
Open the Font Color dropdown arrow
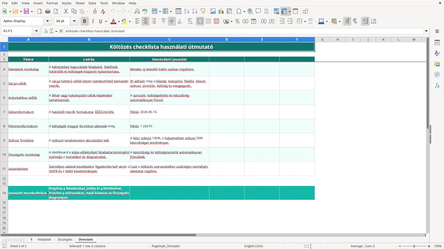pyautogui.click(x=119, y=21)
